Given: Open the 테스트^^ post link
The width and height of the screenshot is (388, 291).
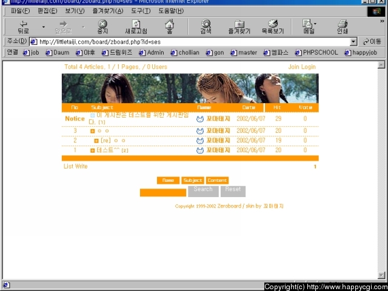Looking at the screenshot, I should (x=109, y=150).
